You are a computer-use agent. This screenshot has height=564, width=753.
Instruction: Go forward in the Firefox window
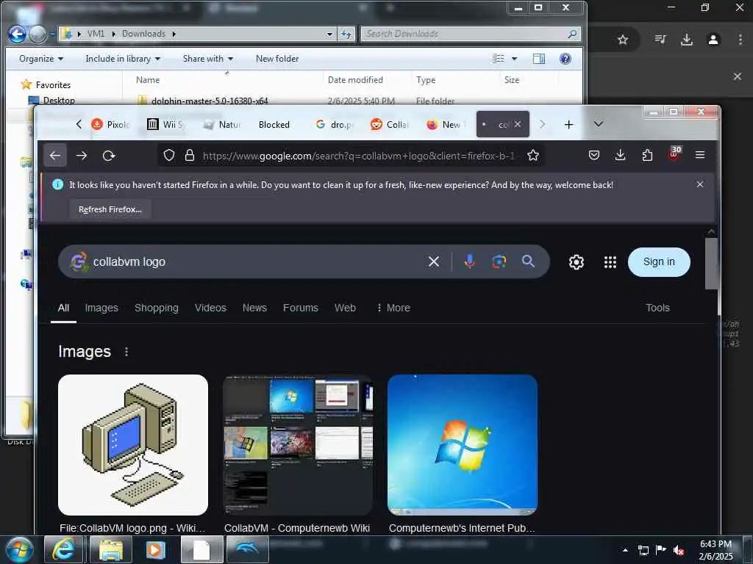coord(82,156)
